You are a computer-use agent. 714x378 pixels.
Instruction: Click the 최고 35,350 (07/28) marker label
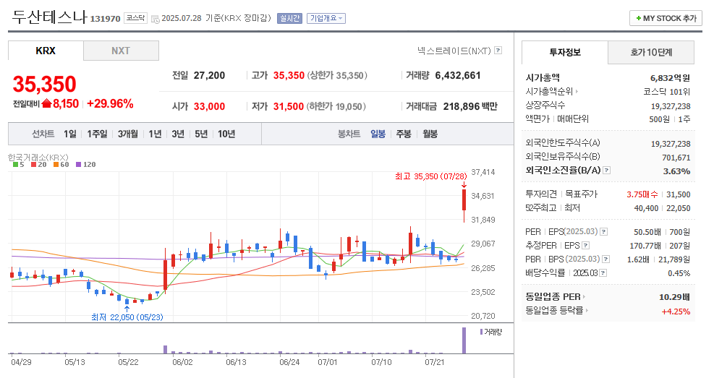(x=430, y=176)
